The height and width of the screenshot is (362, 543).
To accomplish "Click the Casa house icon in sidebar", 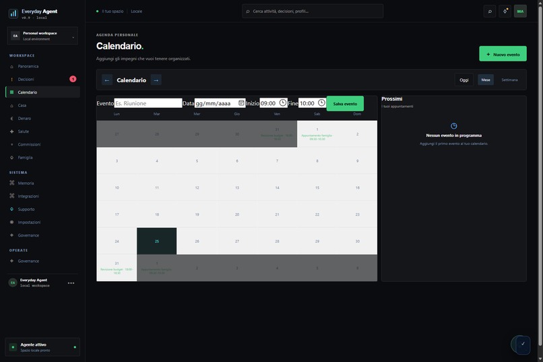I will point(11,105).
